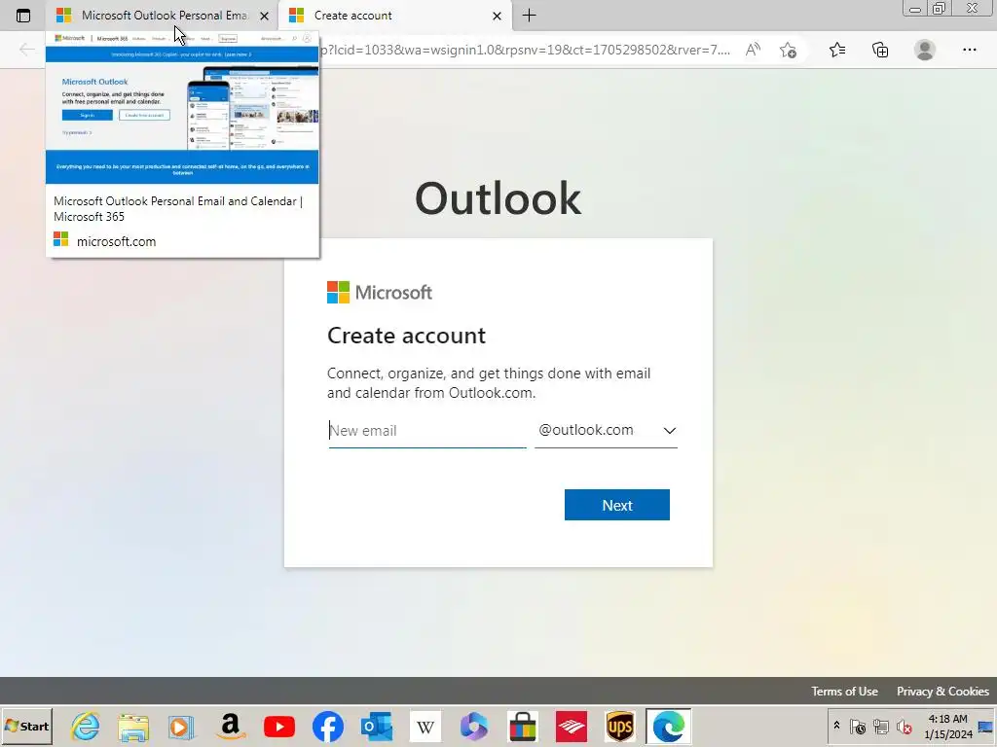Click microsoft.com text in tab preview
This screenshot has width=997, height=747.
click(116, 241)
